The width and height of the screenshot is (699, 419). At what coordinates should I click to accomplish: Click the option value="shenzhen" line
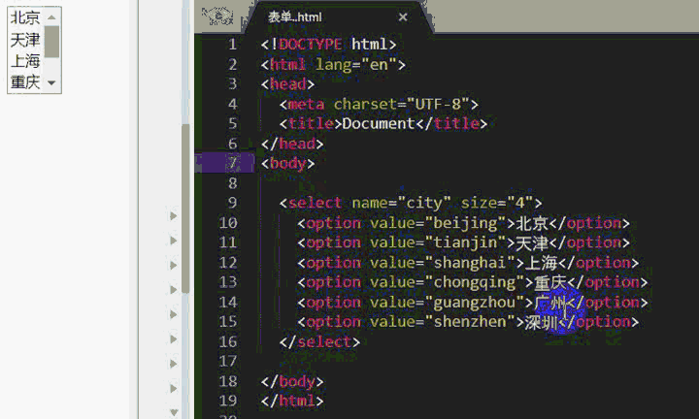click(x=468, y=322)
